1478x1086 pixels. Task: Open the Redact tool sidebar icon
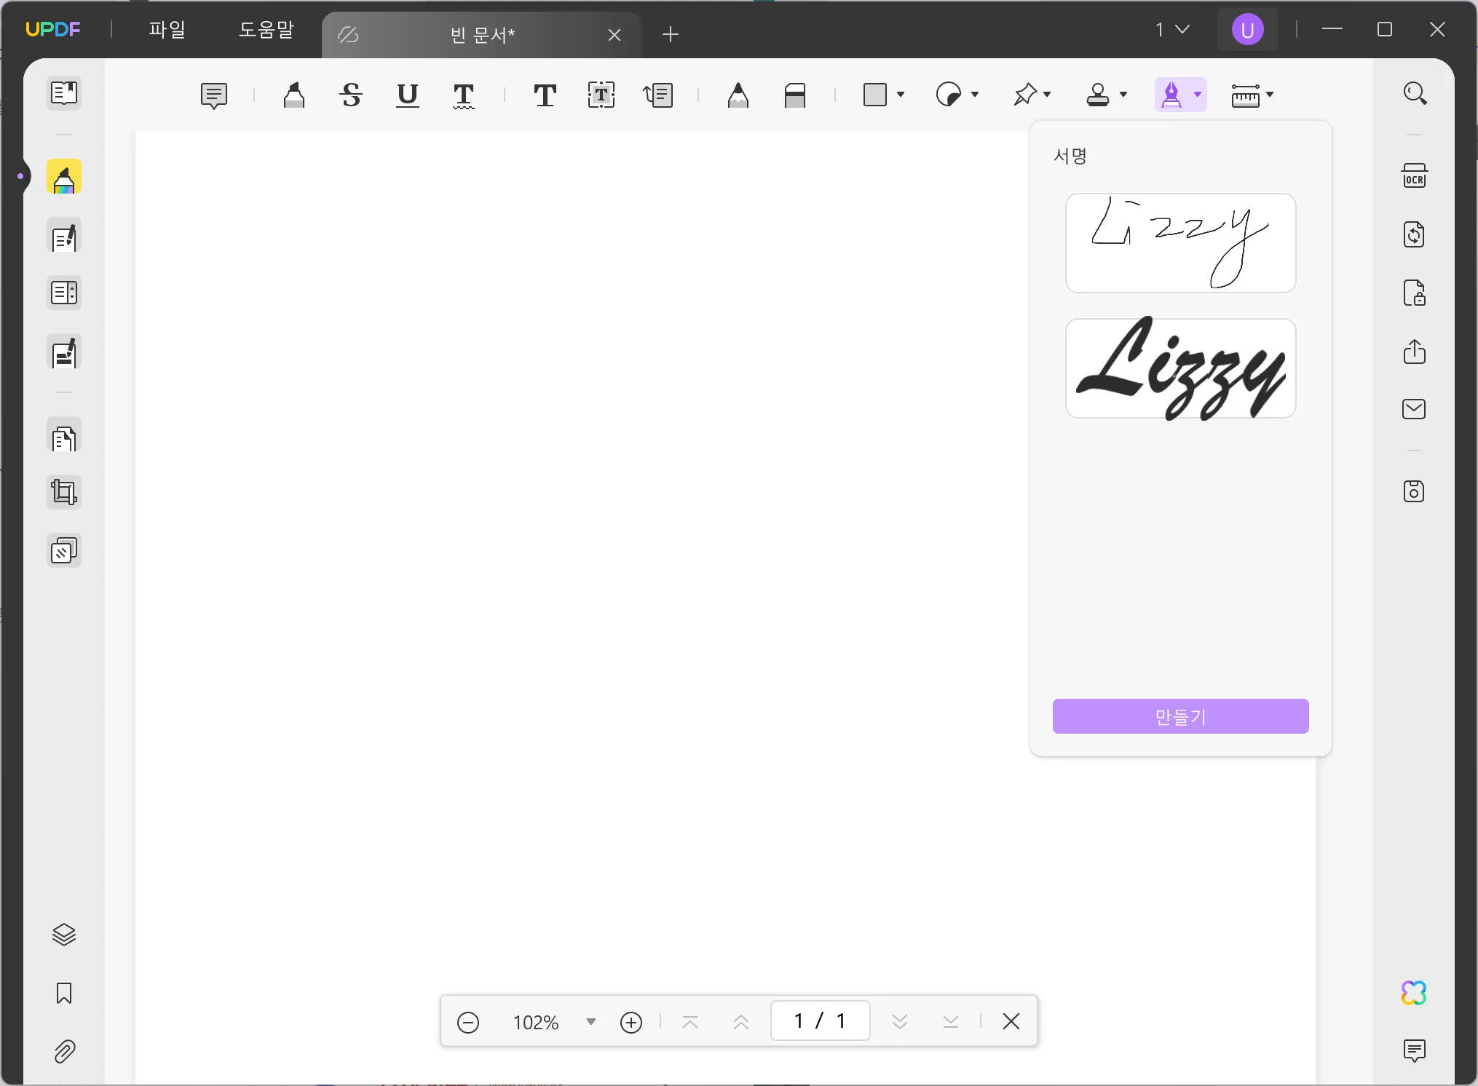[64, 353]
